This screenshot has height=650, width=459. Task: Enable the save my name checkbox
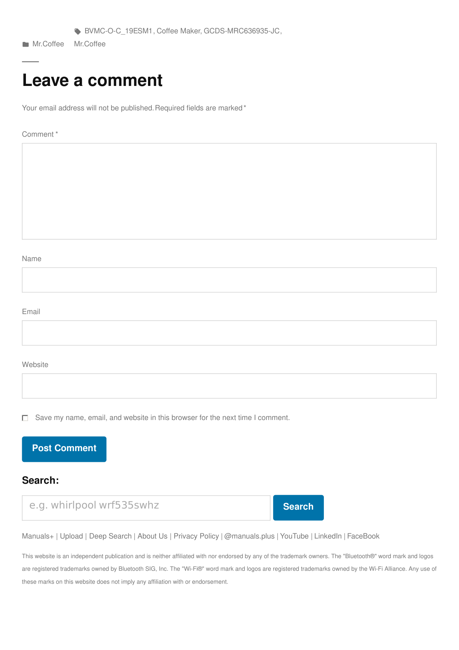click(x=25, y=418)
